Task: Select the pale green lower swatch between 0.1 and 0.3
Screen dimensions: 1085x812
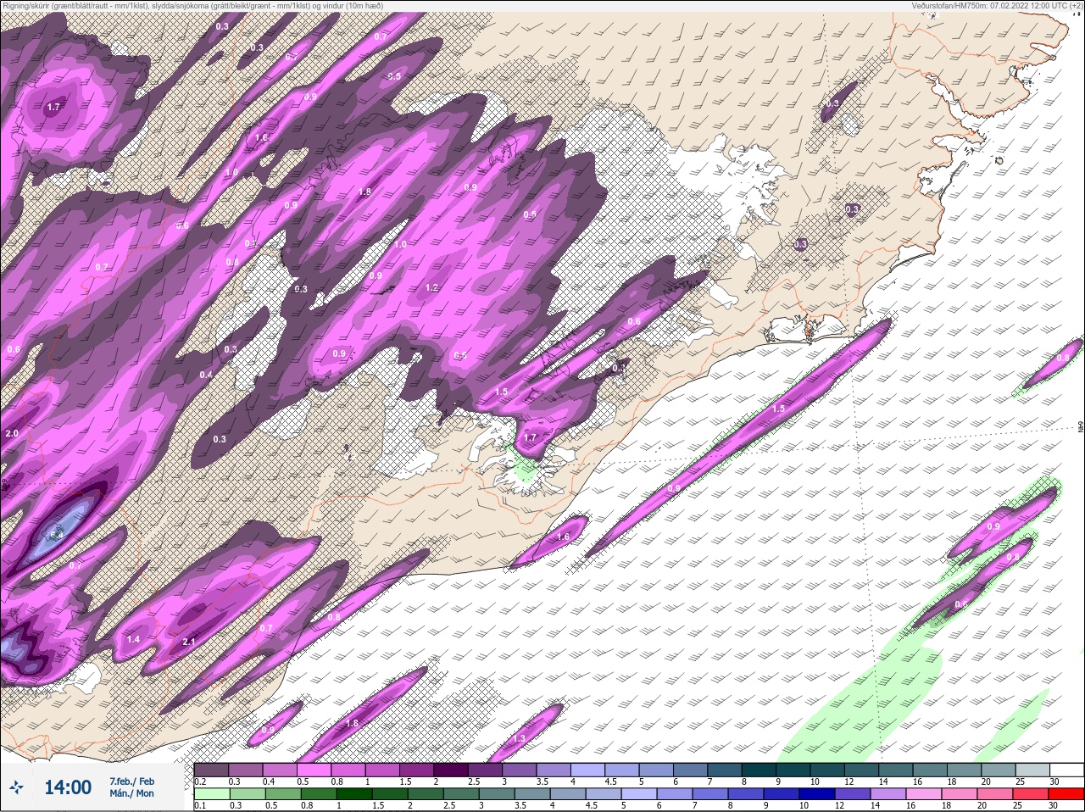Action: (211, 794)
